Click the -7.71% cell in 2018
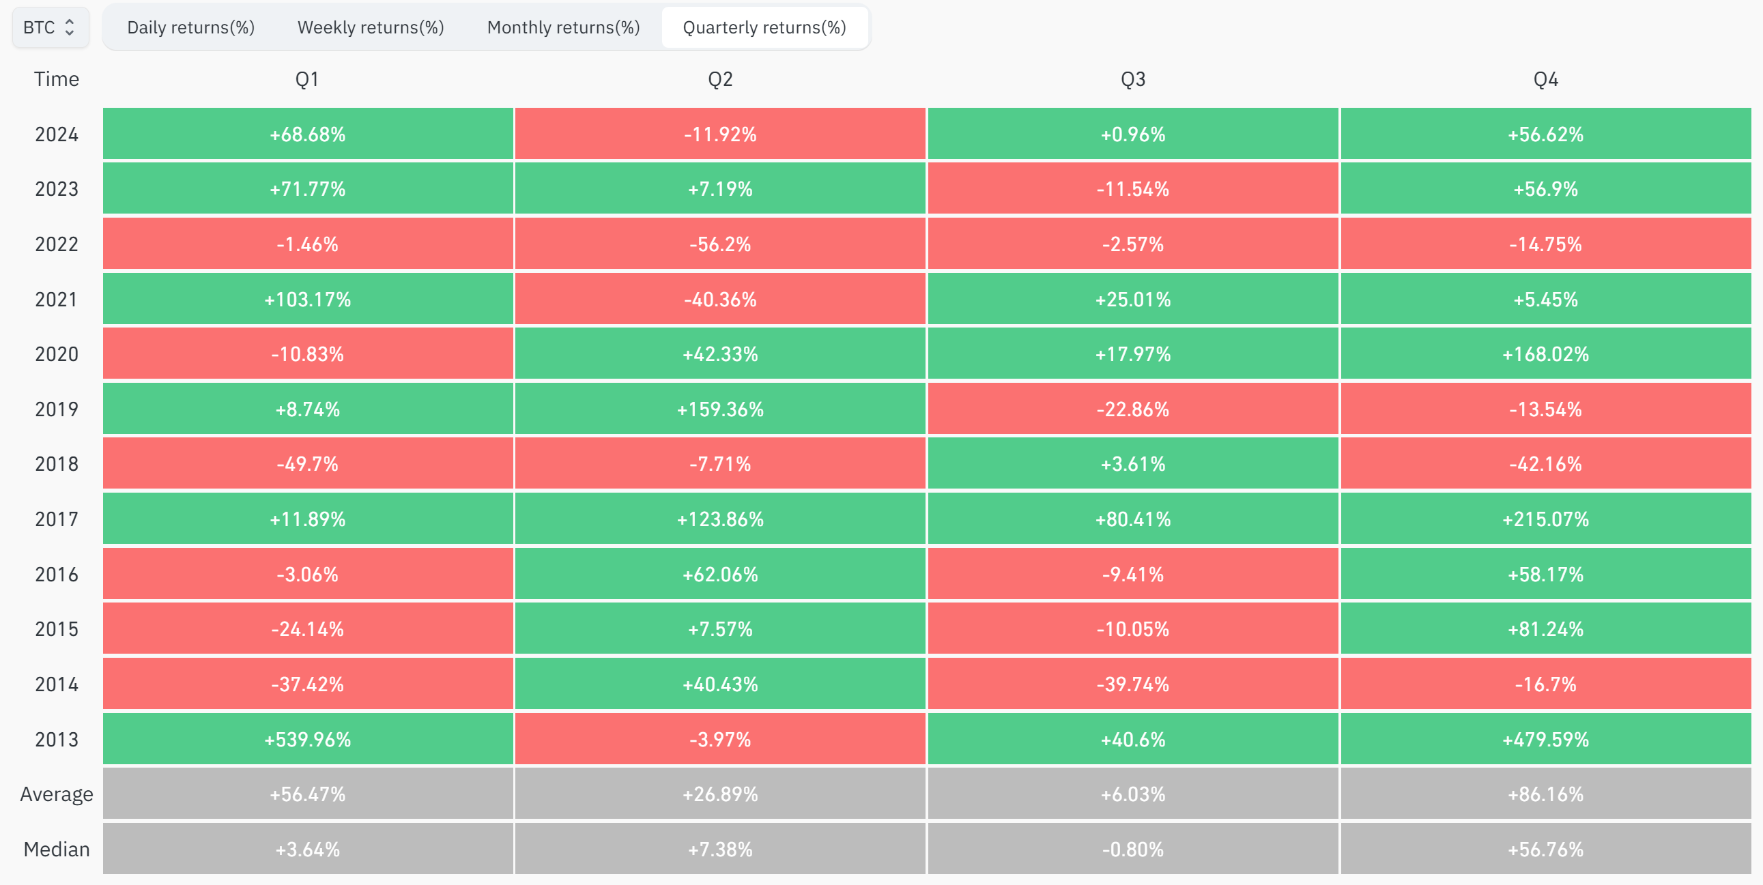The width and height of the screenshot is (1763, 885). pyautogui.click(x=720, y=464)
